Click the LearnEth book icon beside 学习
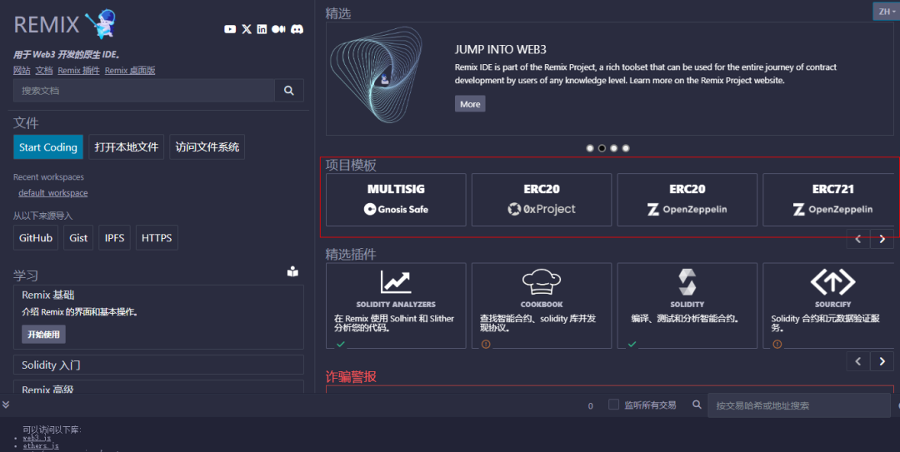900x452 pixels. point(292,272)
